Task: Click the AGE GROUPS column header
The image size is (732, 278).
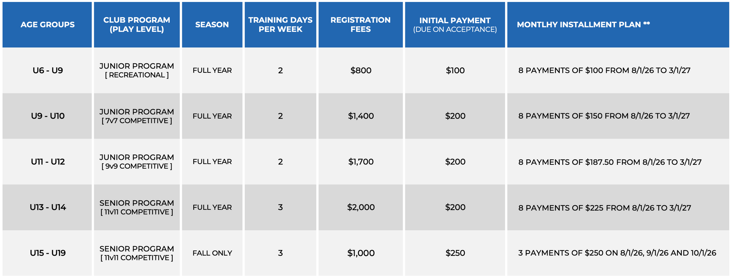Action: click(47, 25)
